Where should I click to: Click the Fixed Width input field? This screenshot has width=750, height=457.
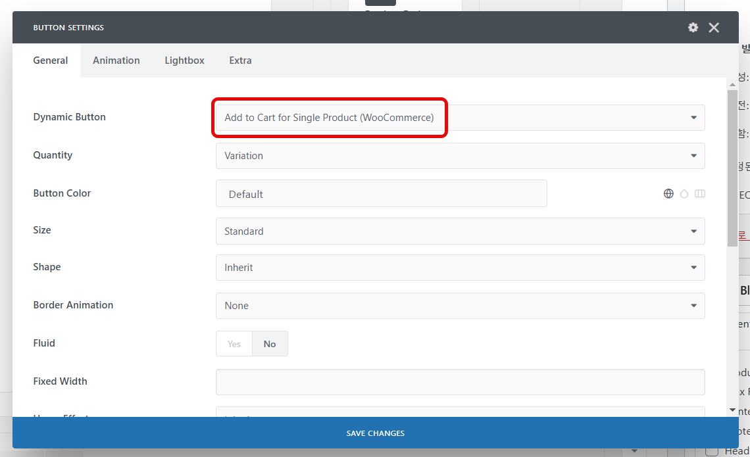460,382
